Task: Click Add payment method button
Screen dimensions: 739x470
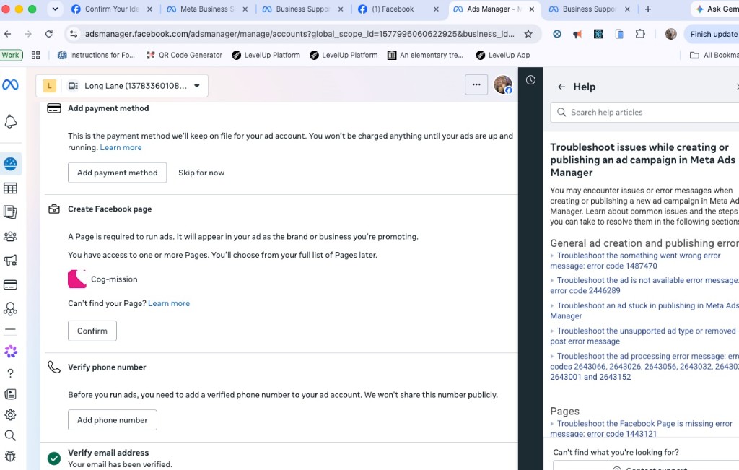Action: 118,173
